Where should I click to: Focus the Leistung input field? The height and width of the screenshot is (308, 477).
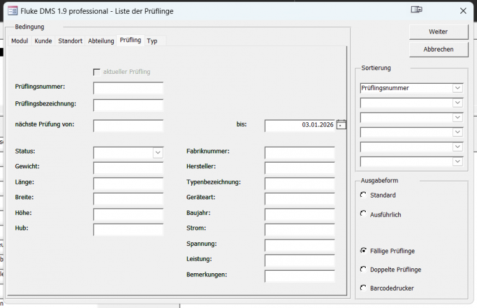tap(299, 261)
